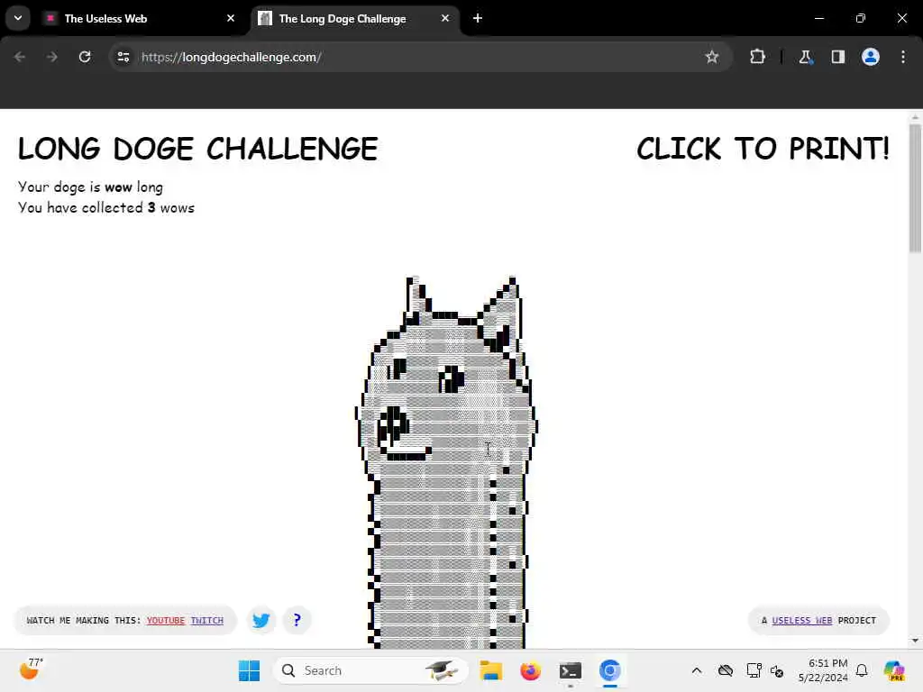
Task: View site information icon in address bar
Action: 123,57
